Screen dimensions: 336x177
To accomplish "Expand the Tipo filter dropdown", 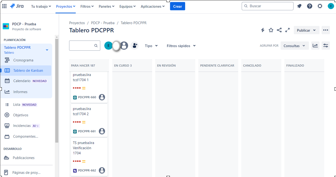I will click(151, 46).
